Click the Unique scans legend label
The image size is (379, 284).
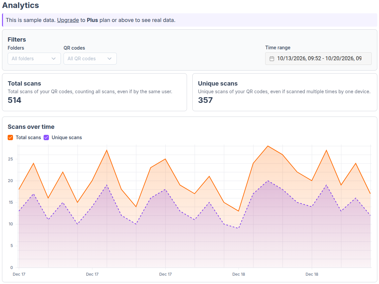(67, 138)
